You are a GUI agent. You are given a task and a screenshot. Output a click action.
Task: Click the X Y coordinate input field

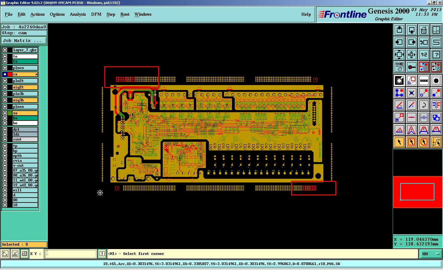[71, 254]
